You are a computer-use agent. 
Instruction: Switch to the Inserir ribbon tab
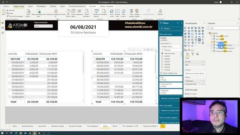coord(30,6)
